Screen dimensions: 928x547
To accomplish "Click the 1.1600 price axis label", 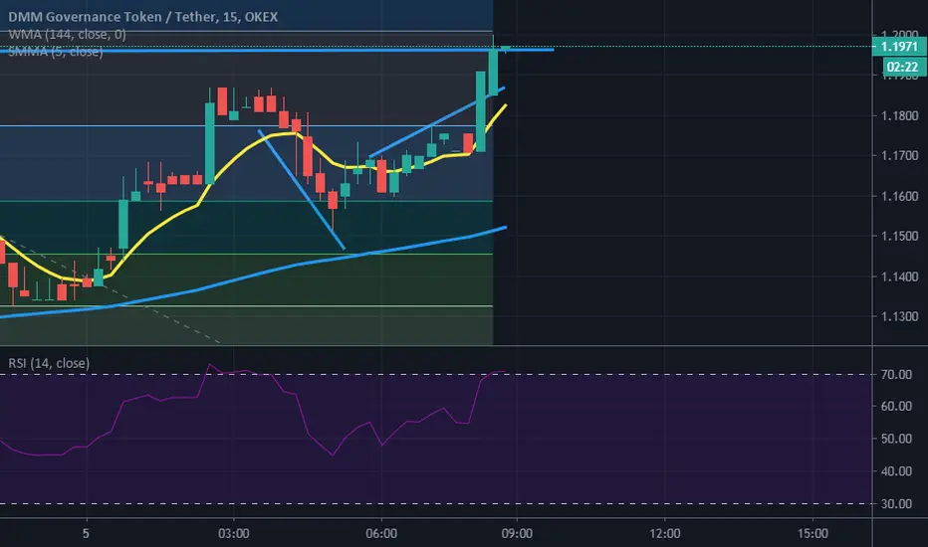I will click(899, 196).
